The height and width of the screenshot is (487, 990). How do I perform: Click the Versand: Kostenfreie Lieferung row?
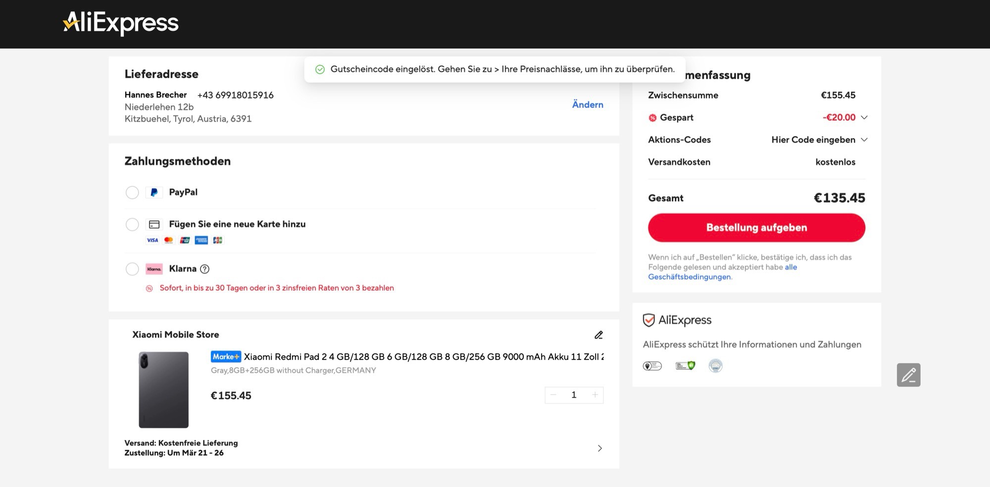coord(181,443)
